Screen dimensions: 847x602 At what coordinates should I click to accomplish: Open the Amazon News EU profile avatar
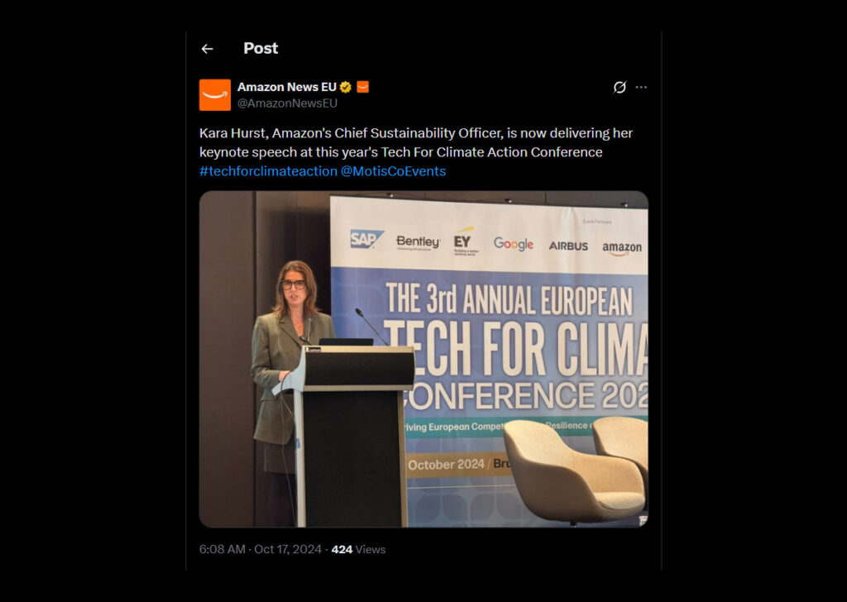[x=215, y=95]
